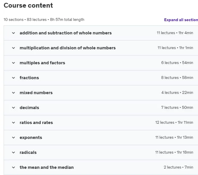Expand the addition and subtraction section chevron

pyautogui.click(x=13, y=33)
